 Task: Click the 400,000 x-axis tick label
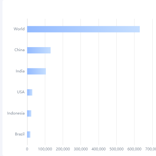point(99,149)
